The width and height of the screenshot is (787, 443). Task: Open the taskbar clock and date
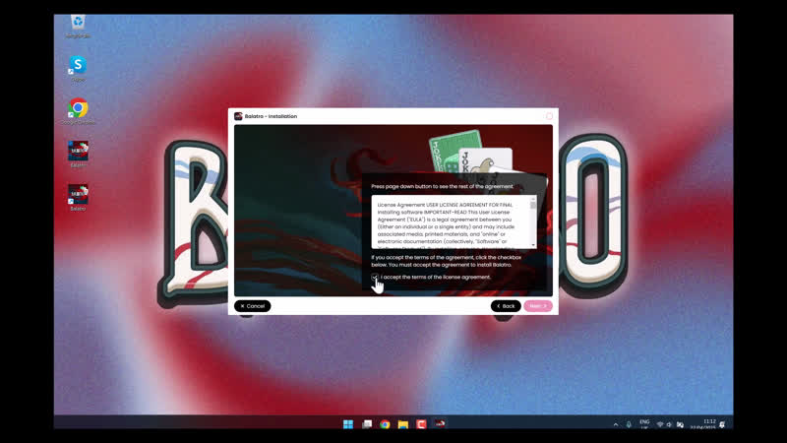(703, 424)
